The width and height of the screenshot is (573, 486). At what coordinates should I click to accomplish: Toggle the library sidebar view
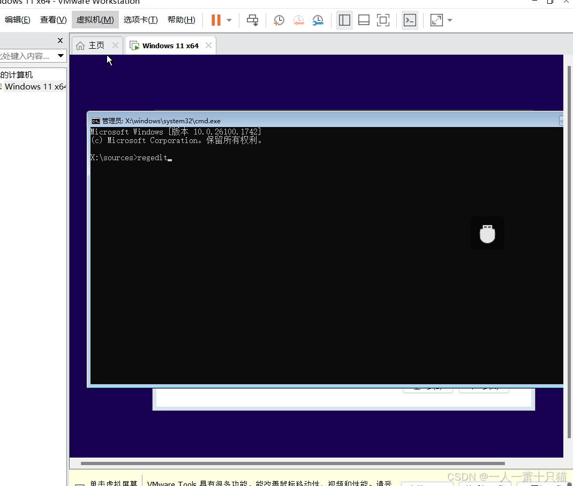coord(344,20)
